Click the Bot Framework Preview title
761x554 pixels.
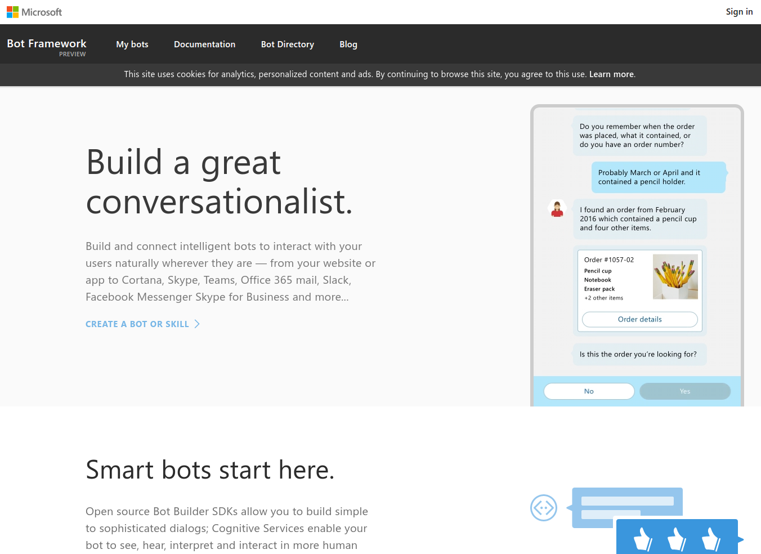point(47,44)
